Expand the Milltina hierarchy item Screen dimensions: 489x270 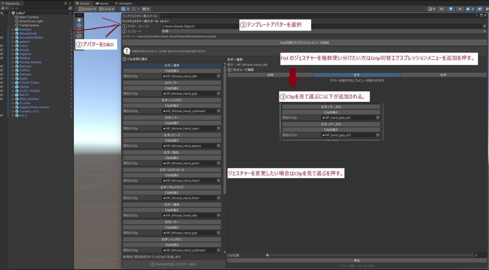coord(13,58)
